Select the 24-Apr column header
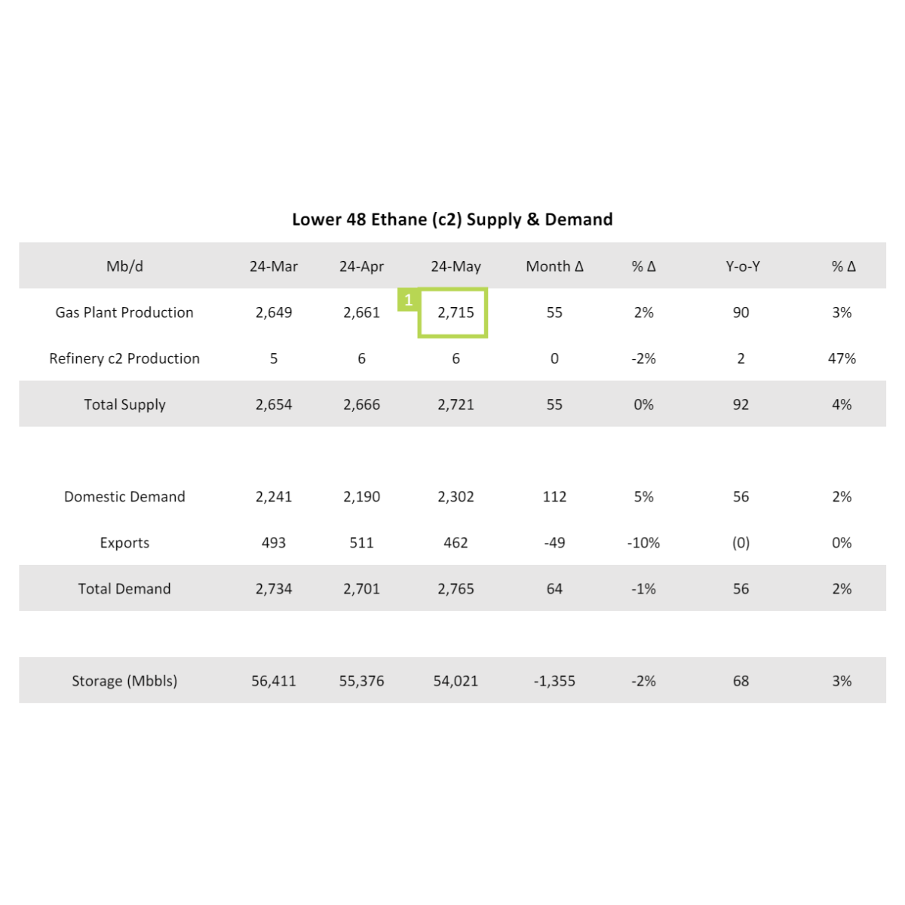905x905 pixels. 361,266
